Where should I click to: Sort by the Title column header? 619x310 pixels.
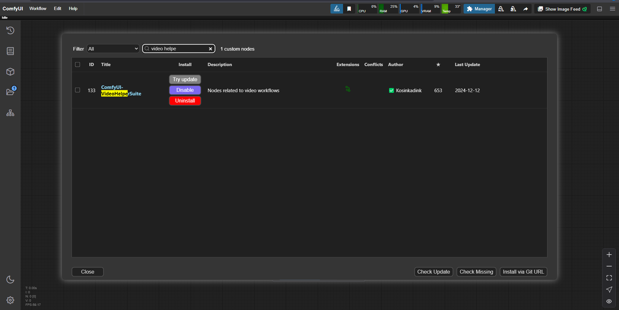pos(106,64)
